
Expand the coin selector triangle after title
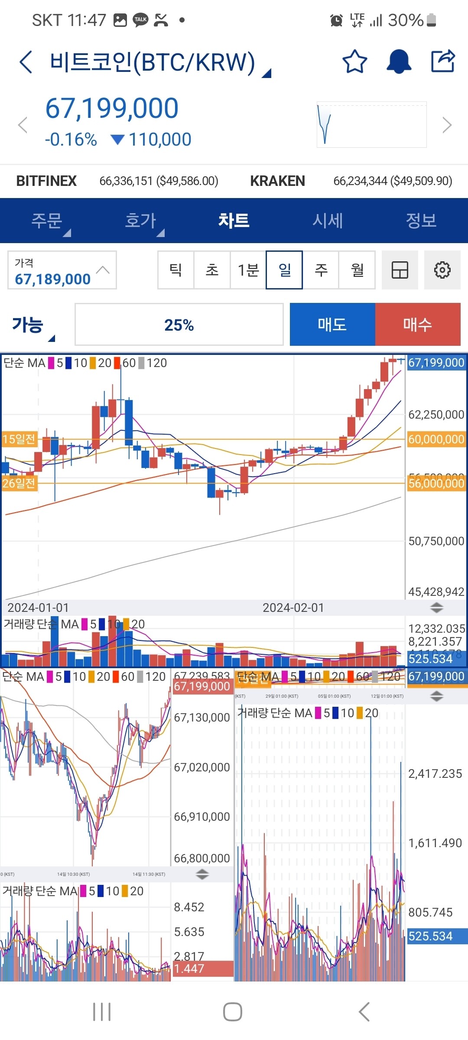tap(266, 73)
